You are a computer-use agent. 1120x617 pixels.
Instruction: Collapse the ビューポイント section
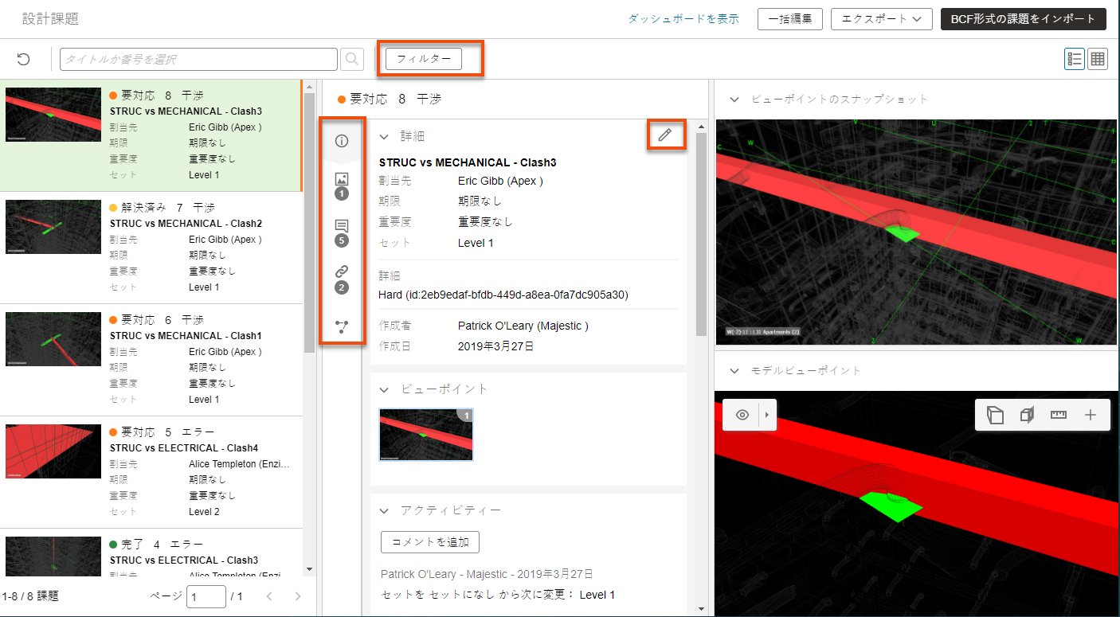pos(384,389)
